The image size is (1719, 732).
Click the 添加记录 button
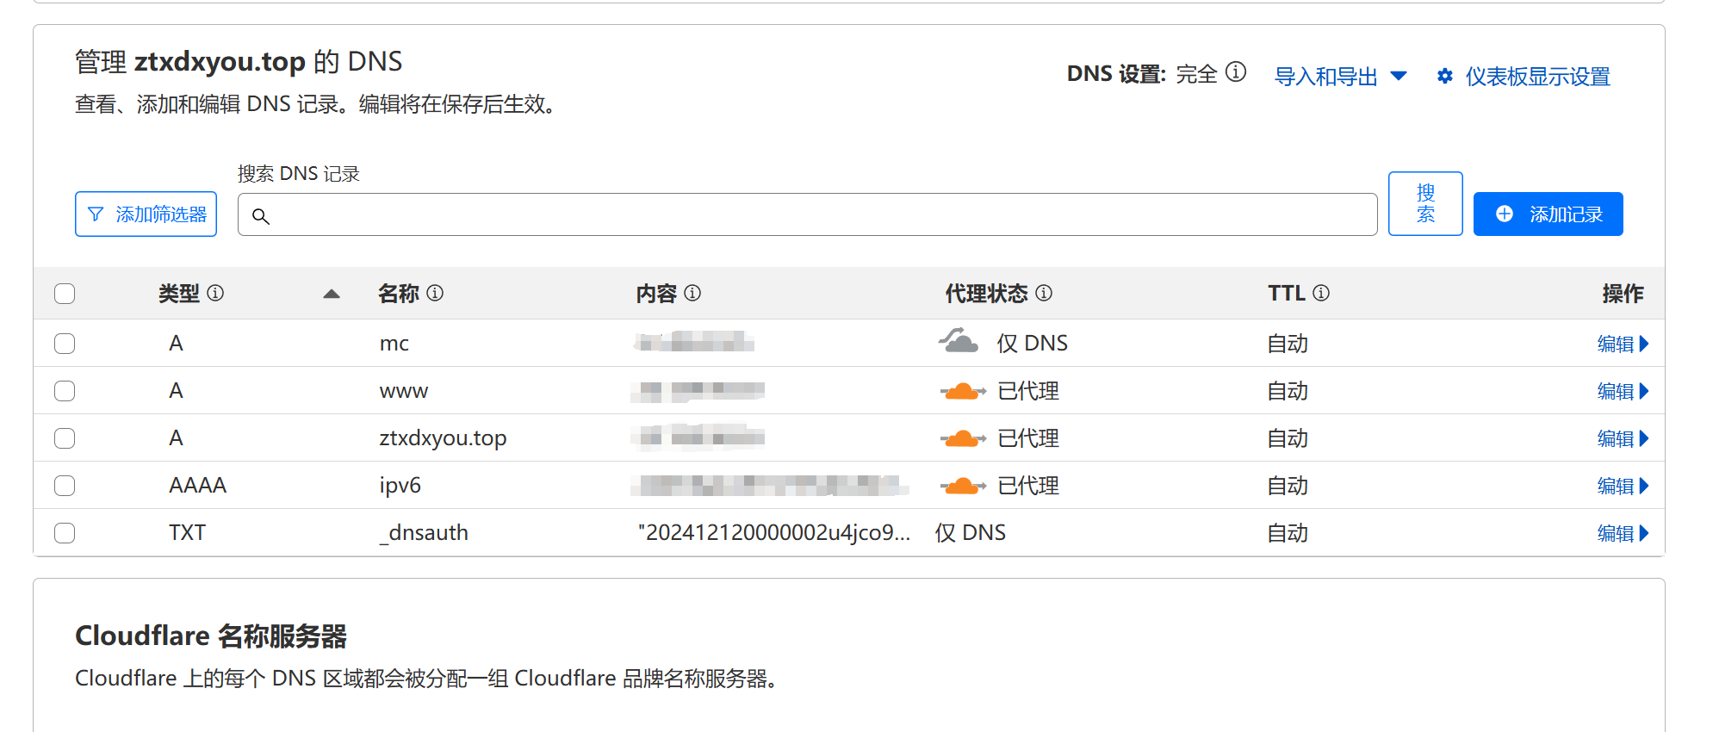click(1548, 214)
